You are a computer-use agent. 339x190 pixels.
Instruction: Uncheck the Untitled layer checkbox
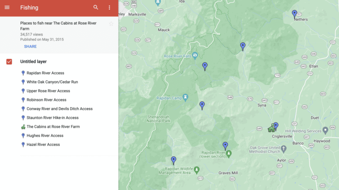coord(9,62)
